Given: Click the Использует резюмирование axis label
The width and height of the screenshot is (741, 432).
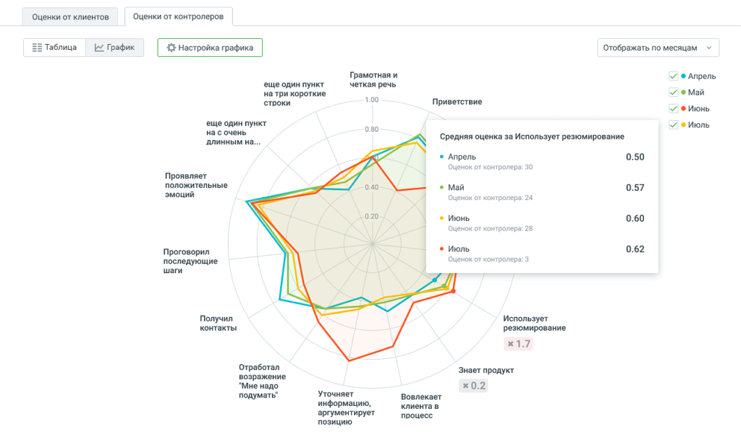Looking at the screenshot, I should 534,323.
